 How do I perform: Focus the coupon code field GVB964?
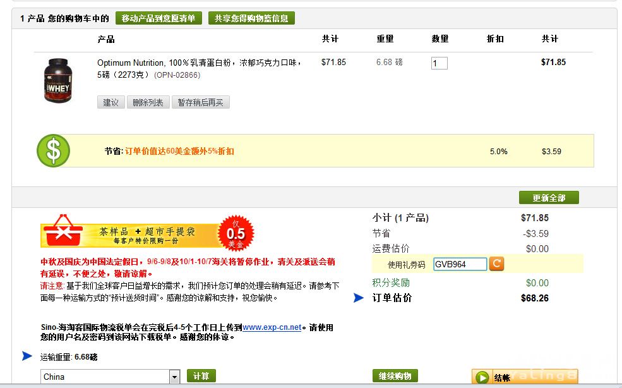[x=460, y=264]
